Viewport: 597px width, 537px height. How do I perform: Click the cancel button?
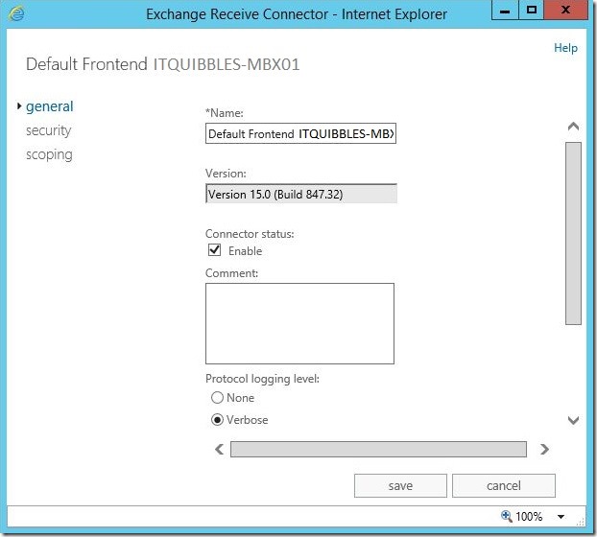click(504, 485)
